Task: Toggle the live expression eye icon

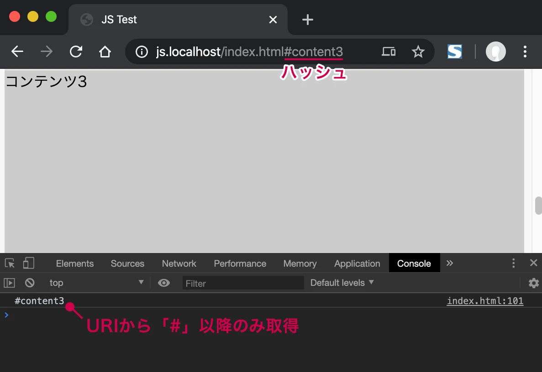Action: coord(163,283)
